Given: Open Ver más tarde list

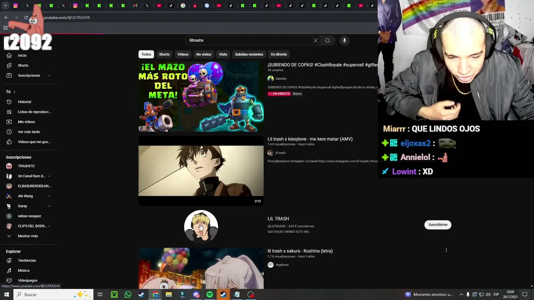Looking at the screenshot, I should click(x=28, y=132).
